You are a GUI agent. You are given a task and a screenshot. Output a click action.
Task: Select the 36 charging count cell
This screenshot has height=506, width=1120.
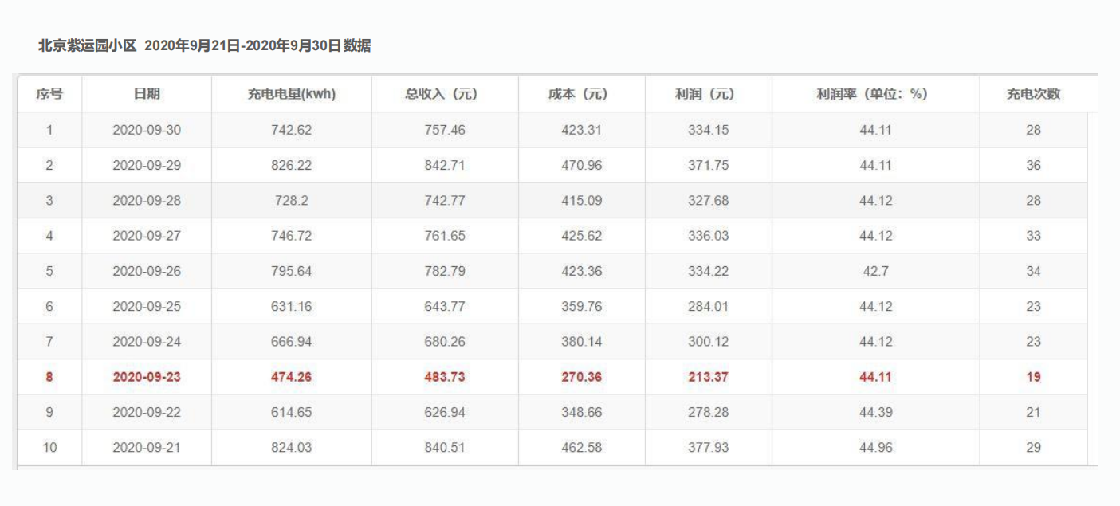point(1033,165)
